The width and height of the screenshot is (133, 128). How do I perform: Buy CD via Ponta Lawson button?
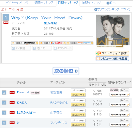click(x=80, y=43)
